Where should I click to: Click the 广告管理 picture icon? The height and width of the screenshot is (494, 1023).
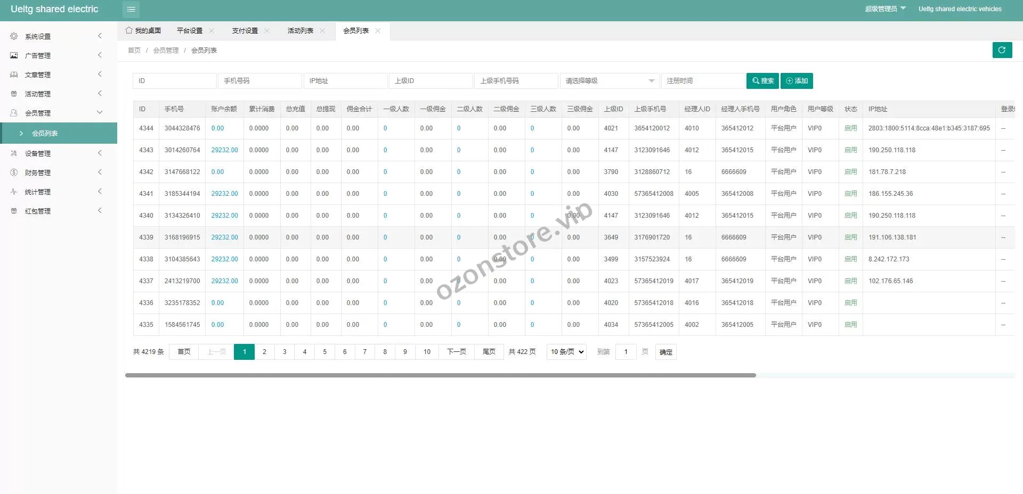[x=14, y=55]
